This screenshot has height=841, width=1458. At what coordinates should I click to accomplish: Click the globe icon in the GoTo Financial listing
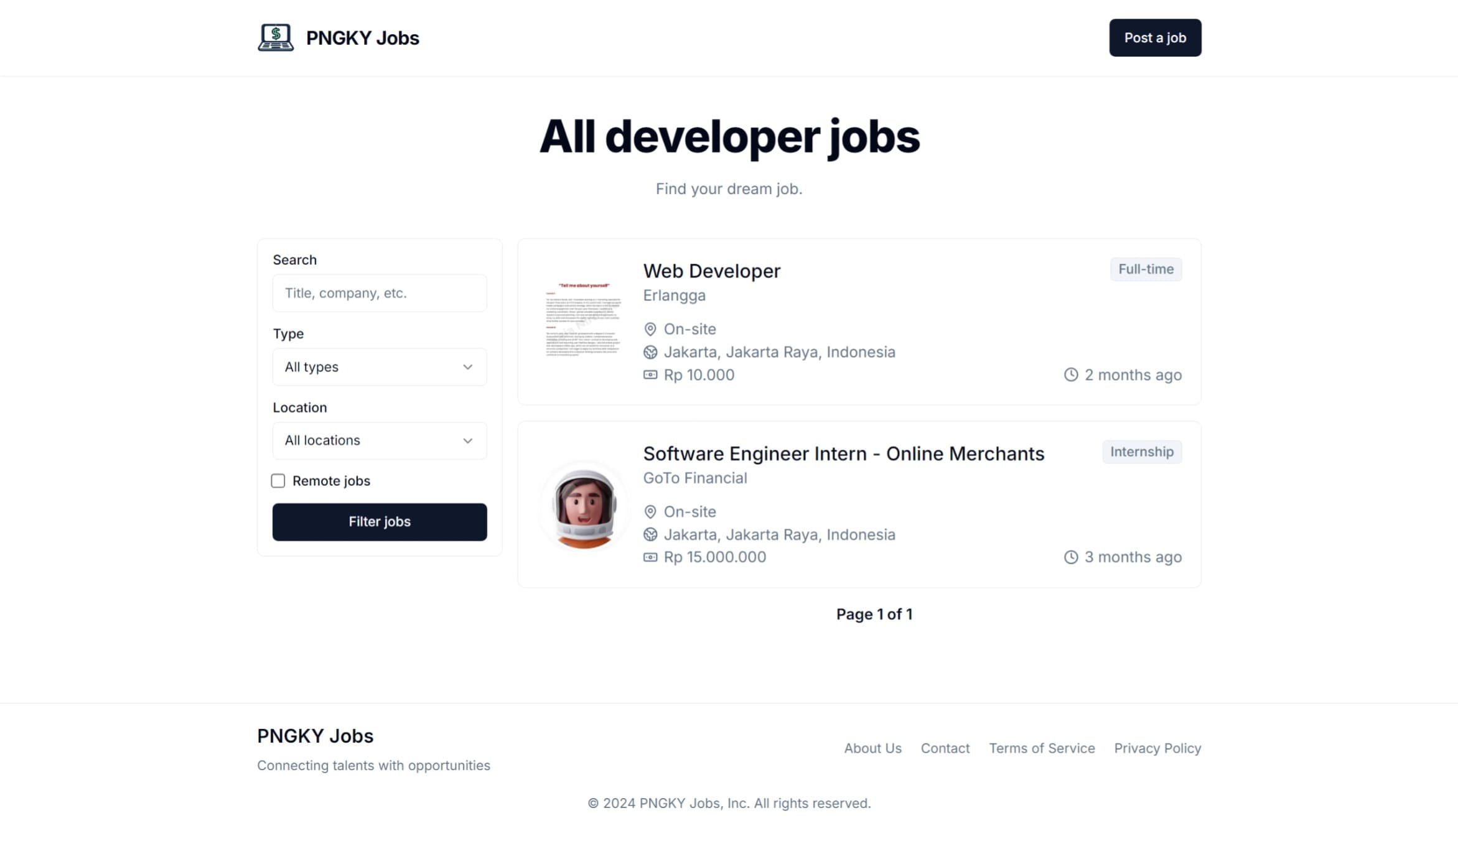pos(650,535)
